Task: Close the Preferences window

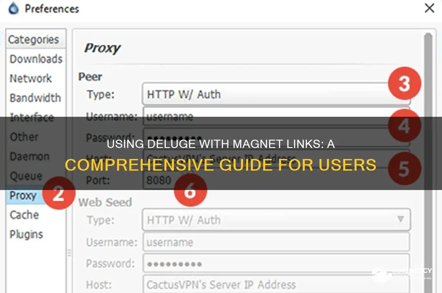Action: point(429,8)
